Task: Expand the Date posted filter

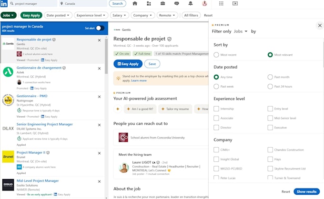Action: pos(58,15)
